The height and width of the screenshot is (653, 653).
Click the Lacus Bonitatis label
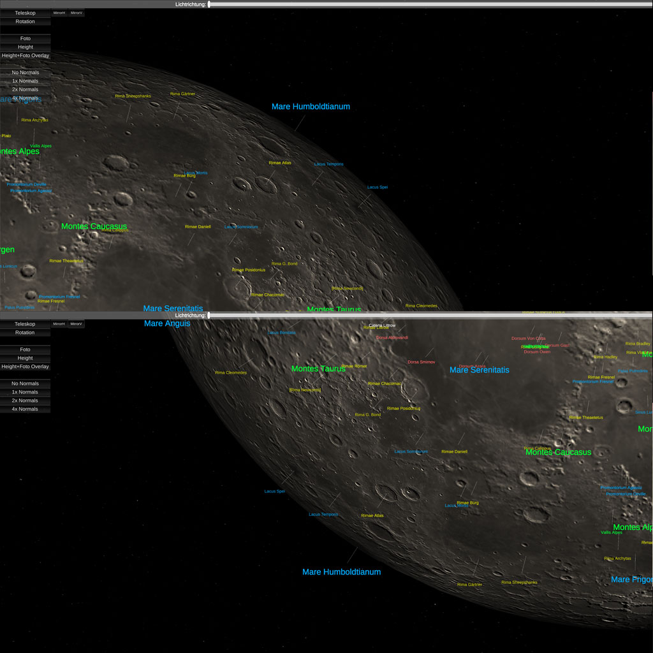click(281, 333)
